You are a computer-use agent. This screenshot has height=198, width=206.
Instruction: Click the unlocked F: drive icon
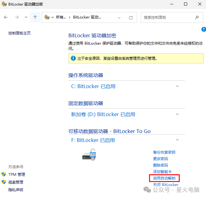point(89,155)
